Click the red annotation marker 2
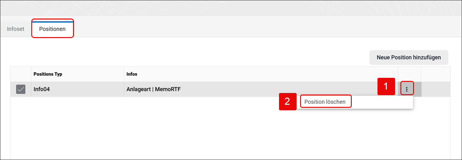Image resolution: width=462 pixels, height=160 pixels. (x=288, y=102)
